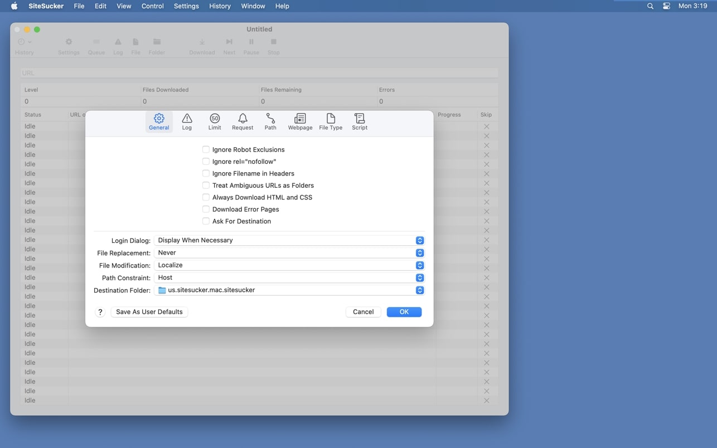
Task: Switch to the Limit settings pane
Action: click(x=215, y=121)
